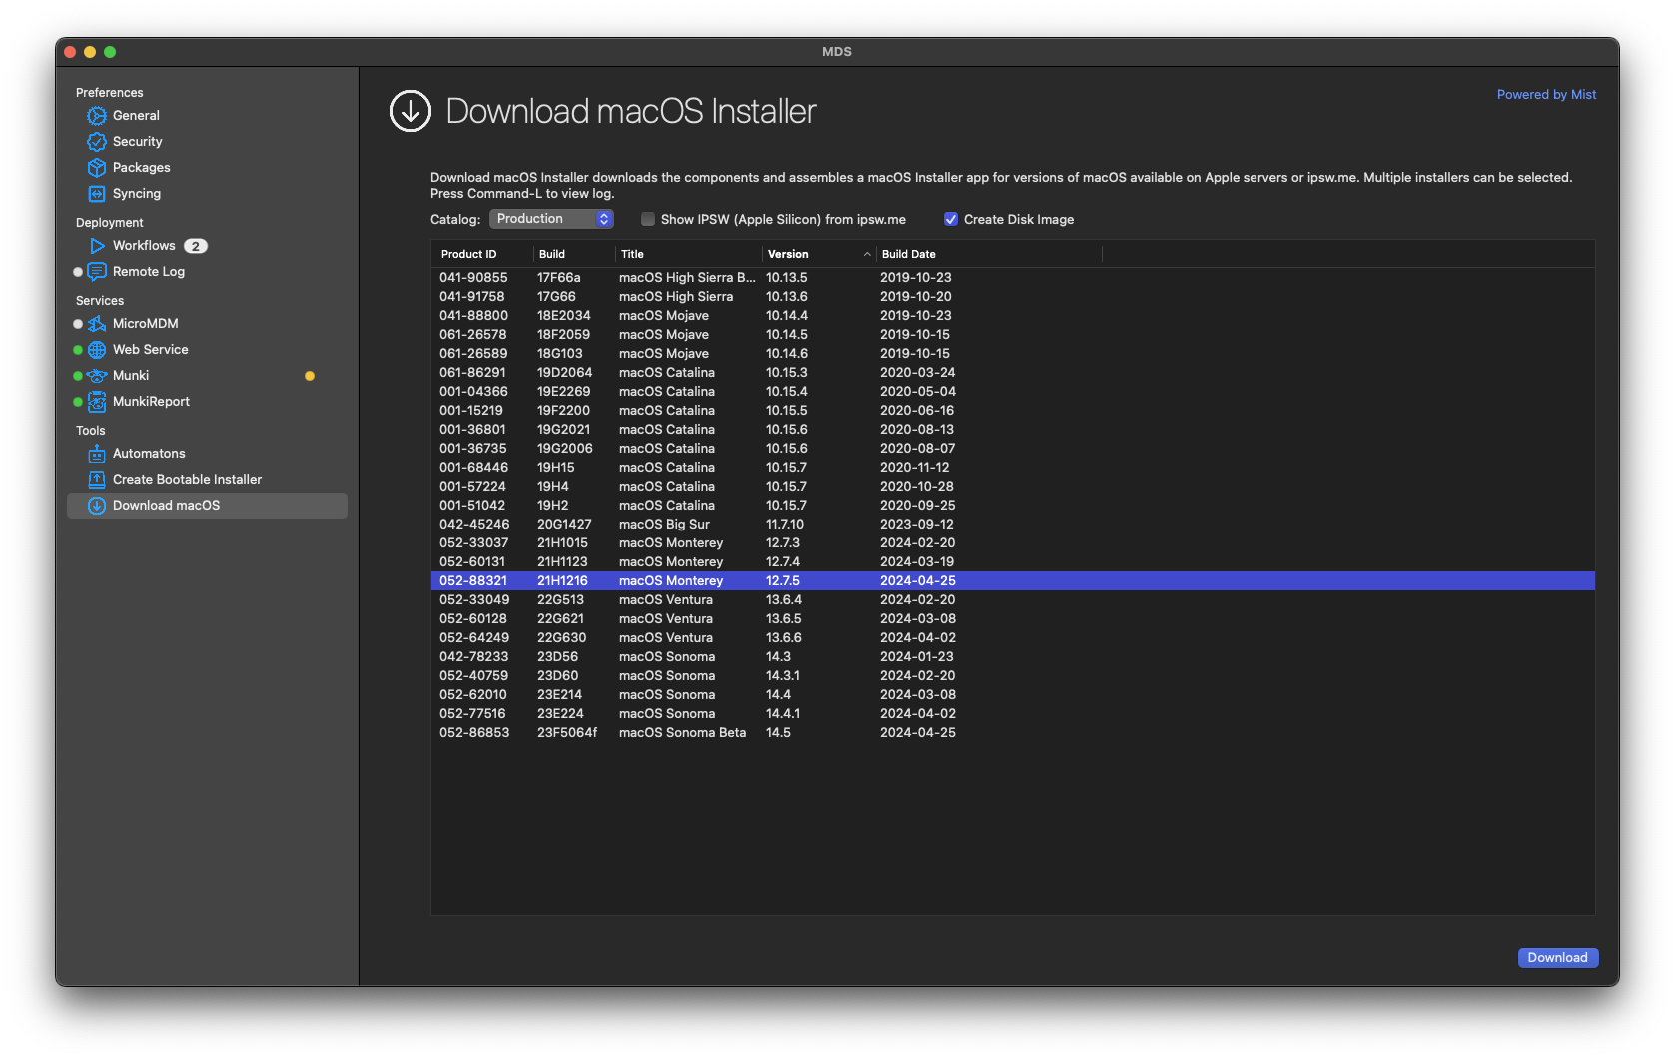Select macOS Ventura build 22G630 row
Screen dimensions: 1675x1060
pyautogui.click(x=1013, y=638)
